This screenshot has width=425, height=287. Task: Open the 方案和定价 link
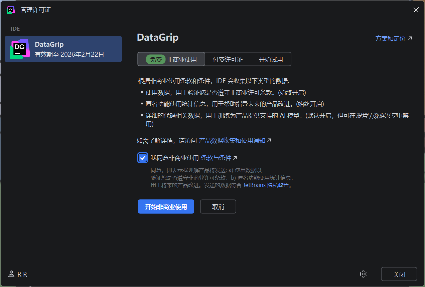click(394, 39)
